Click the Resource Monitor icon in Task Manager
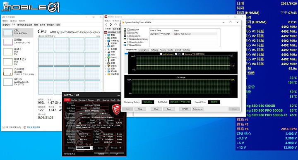298x160 pixels. 25,127
